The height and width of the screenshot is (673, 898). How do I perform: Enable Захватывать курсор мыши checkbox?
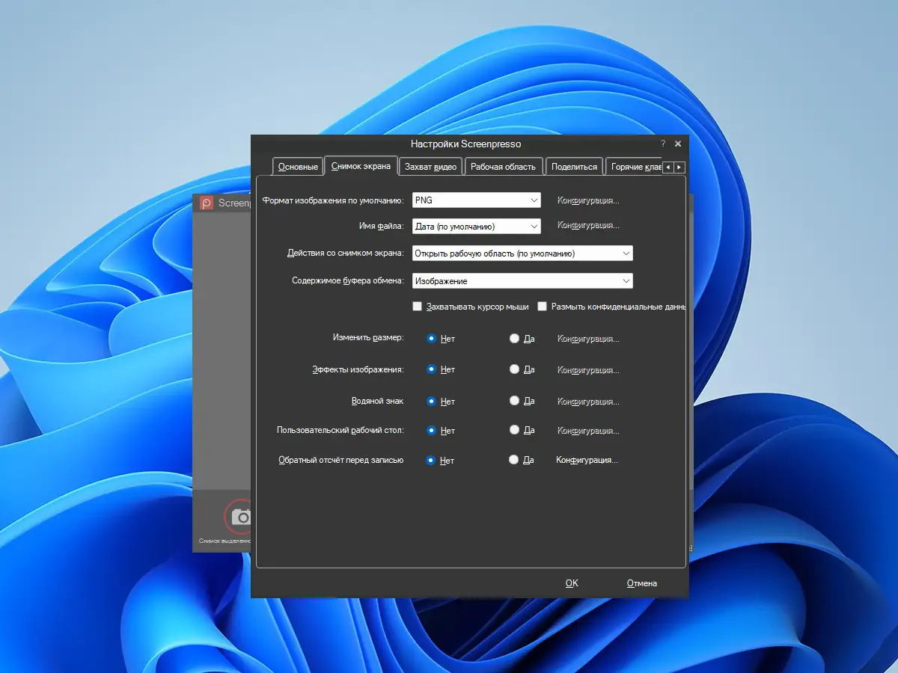(418, 307)
